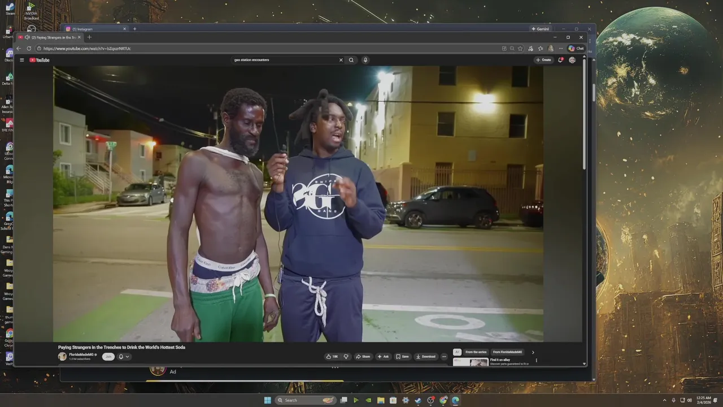
Task: Open the Find it on eBay ad thumbnail
Action: pos(471,362)
